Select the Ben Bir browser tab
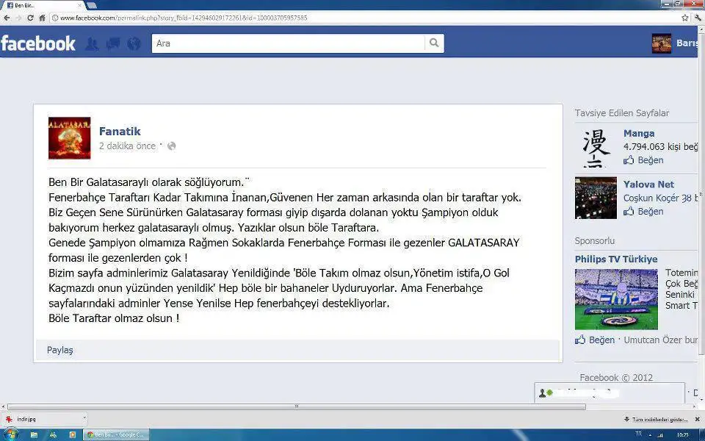 pos(41,5)
